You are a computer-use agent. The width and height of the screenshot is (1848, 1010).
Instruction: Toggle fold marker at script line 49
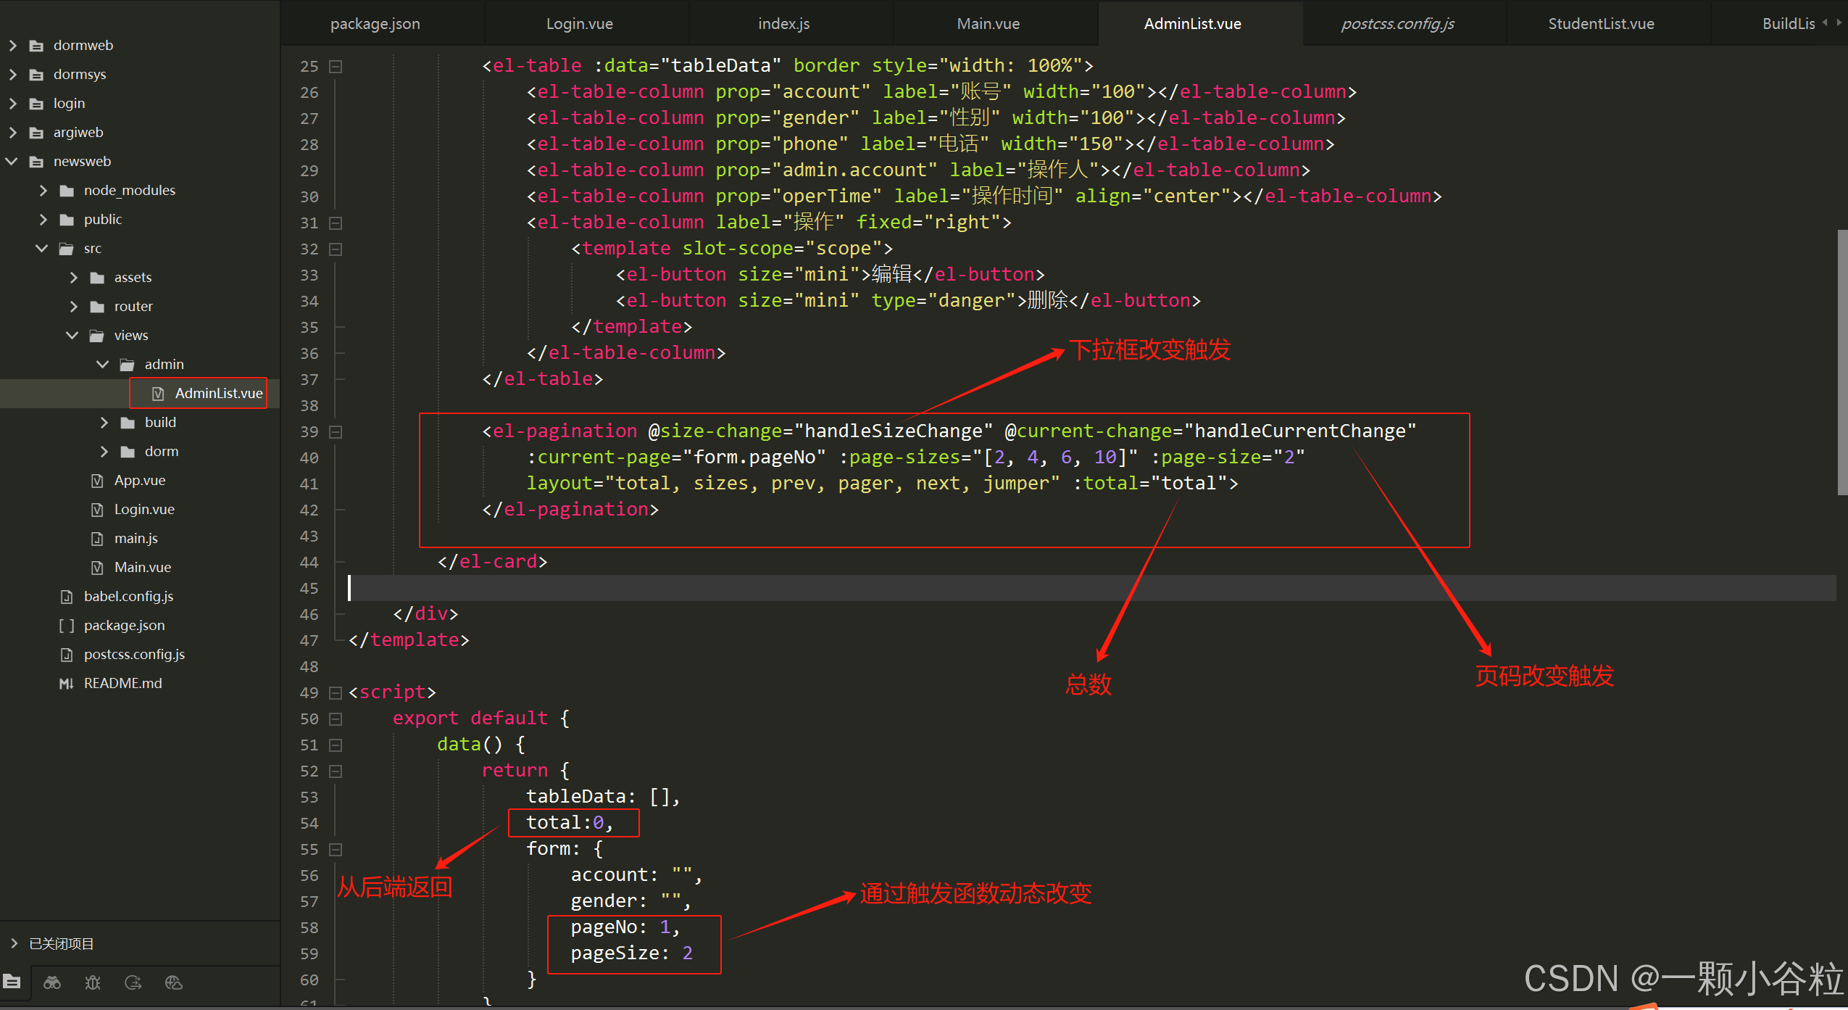pos(336,692)
